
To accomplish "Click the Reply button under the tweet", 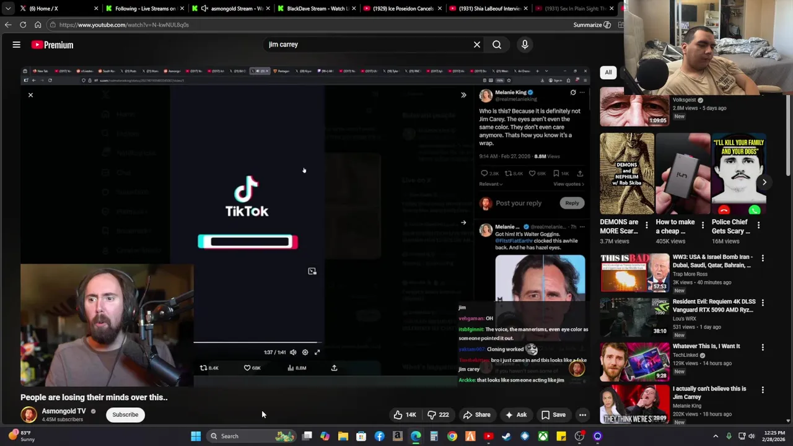I will point(572,203).
